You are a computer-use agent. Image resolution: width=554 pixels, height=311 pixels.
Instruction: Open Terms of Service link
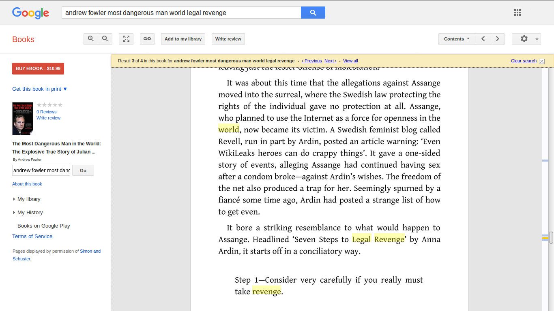click(x=32, y=236)
